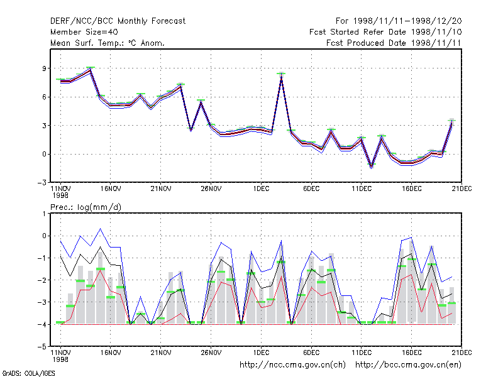This screenshot has height=377, width=503.
Task: Click the blue precipitation line peak near 15NOV
Action: (x=101, y=229)
